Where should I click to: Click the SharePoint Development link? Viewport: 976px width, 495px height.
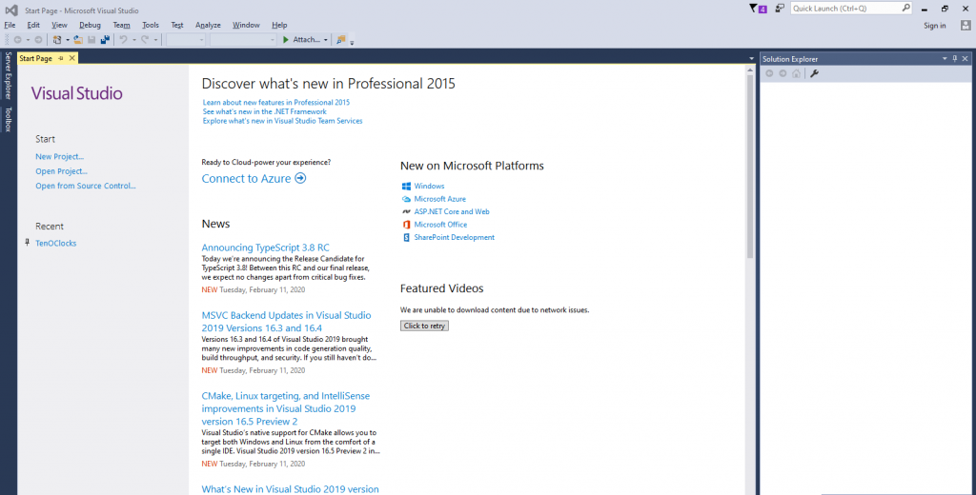pyautogui.click(x=455, y=238)
